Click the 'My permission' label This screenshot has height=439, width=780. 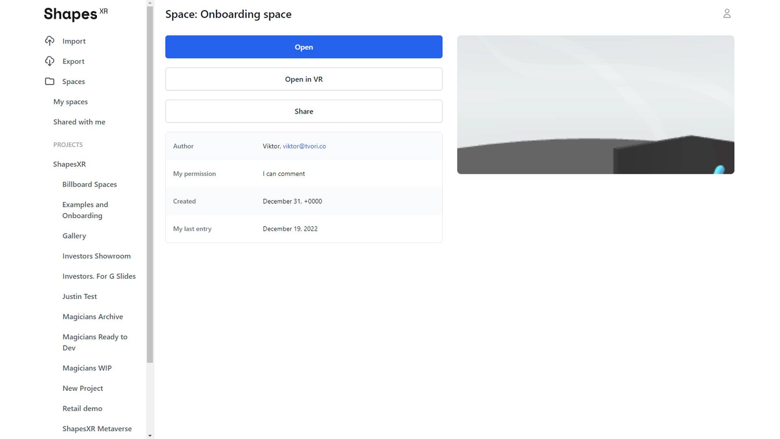tap(194, 174)
